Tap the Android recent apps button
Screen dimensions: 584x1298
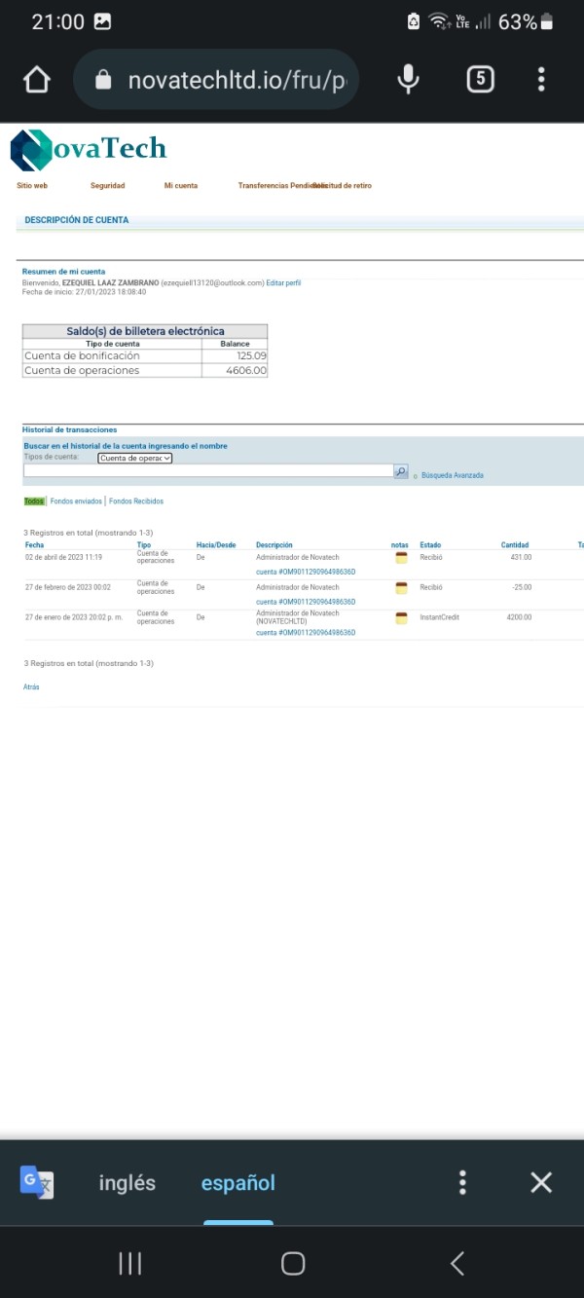129,1263
